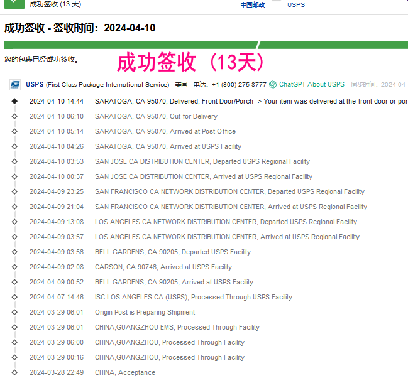This screenshot has height=388, width=408.
Task: Click the green delivery progress bar
Action: (206, 45)
